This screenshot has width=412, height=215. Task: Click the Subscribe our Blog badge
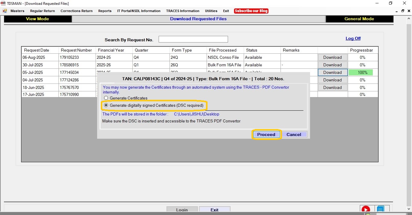point(251,11)
